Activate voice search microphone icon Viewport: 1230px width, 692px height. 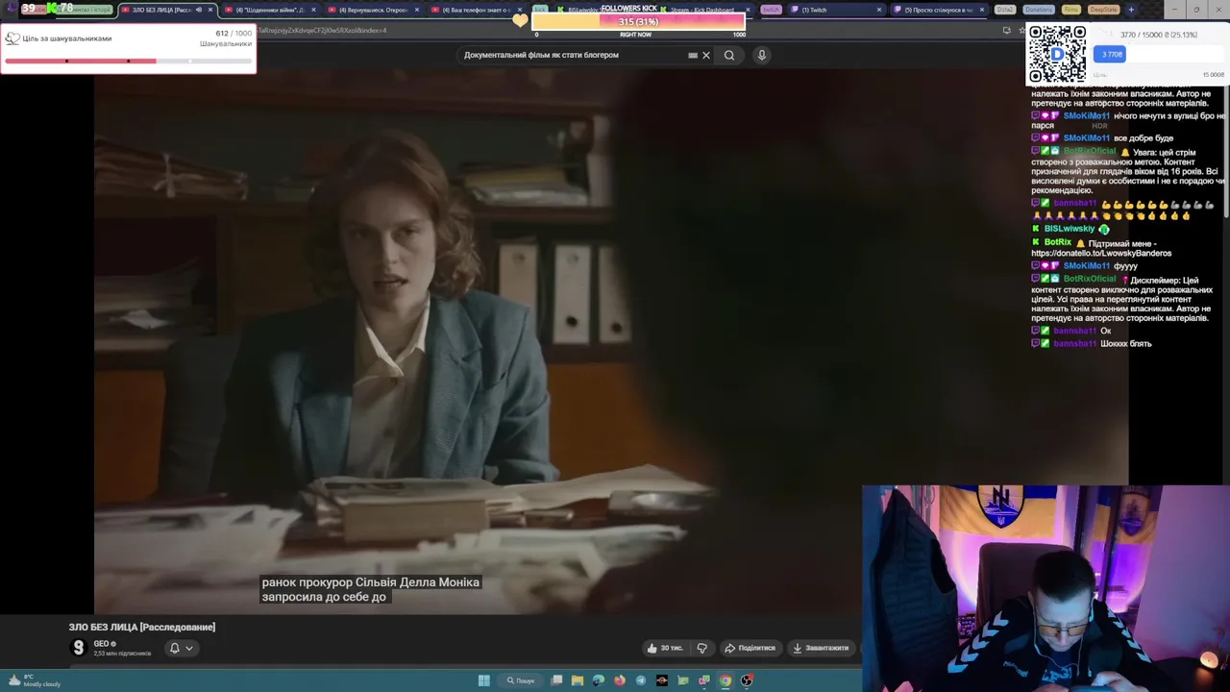point(761,55)
